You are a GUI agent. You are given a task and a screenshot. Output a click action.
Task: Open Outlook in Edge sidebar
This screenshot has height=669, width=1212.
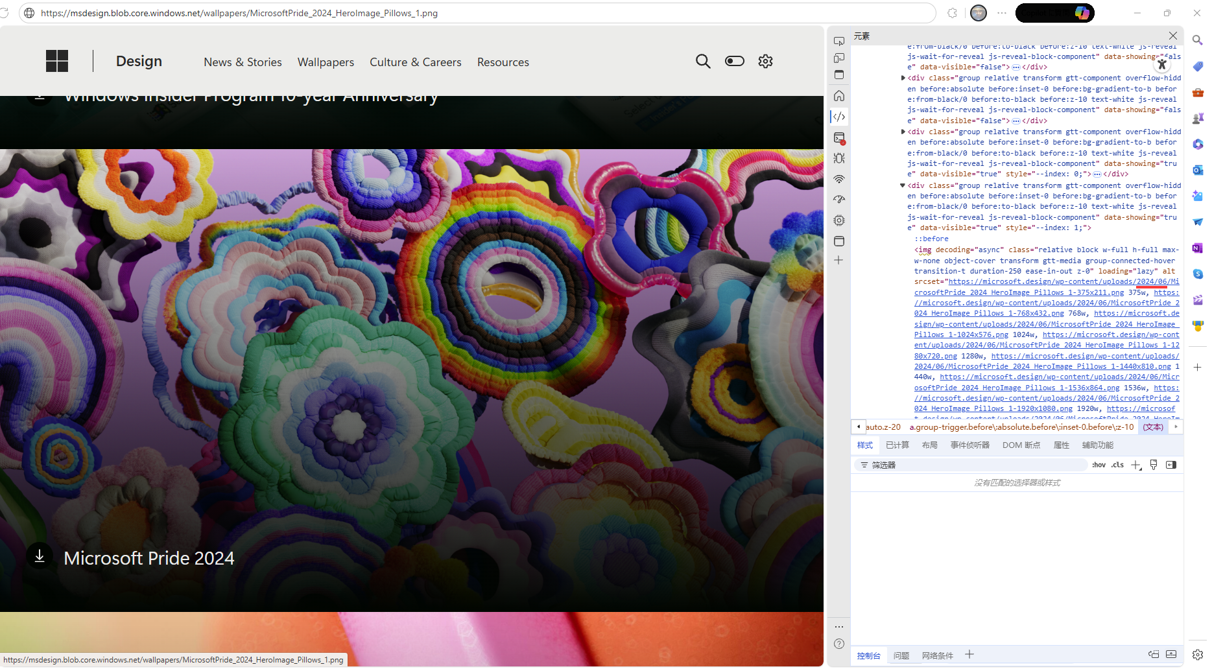pyautogui.click(x=1198, y=170)
